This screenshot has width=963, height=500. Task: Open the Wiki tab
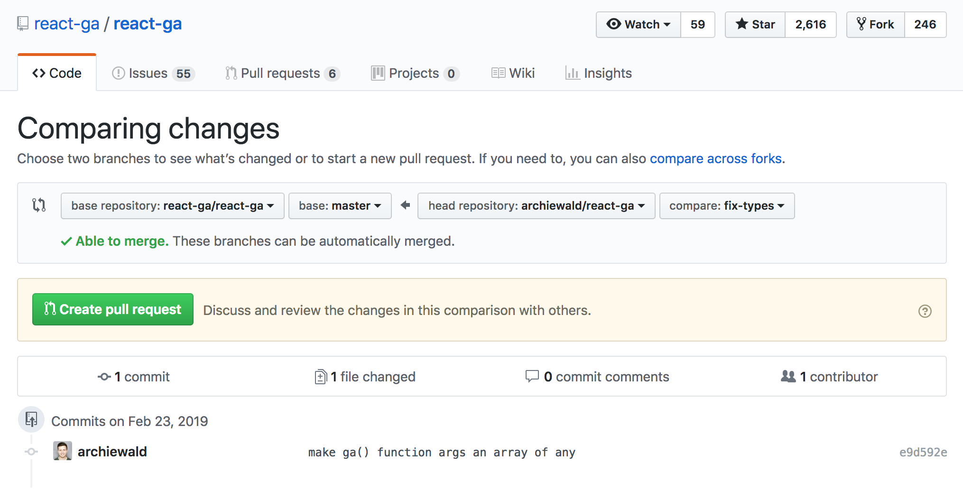pos(513,73)
